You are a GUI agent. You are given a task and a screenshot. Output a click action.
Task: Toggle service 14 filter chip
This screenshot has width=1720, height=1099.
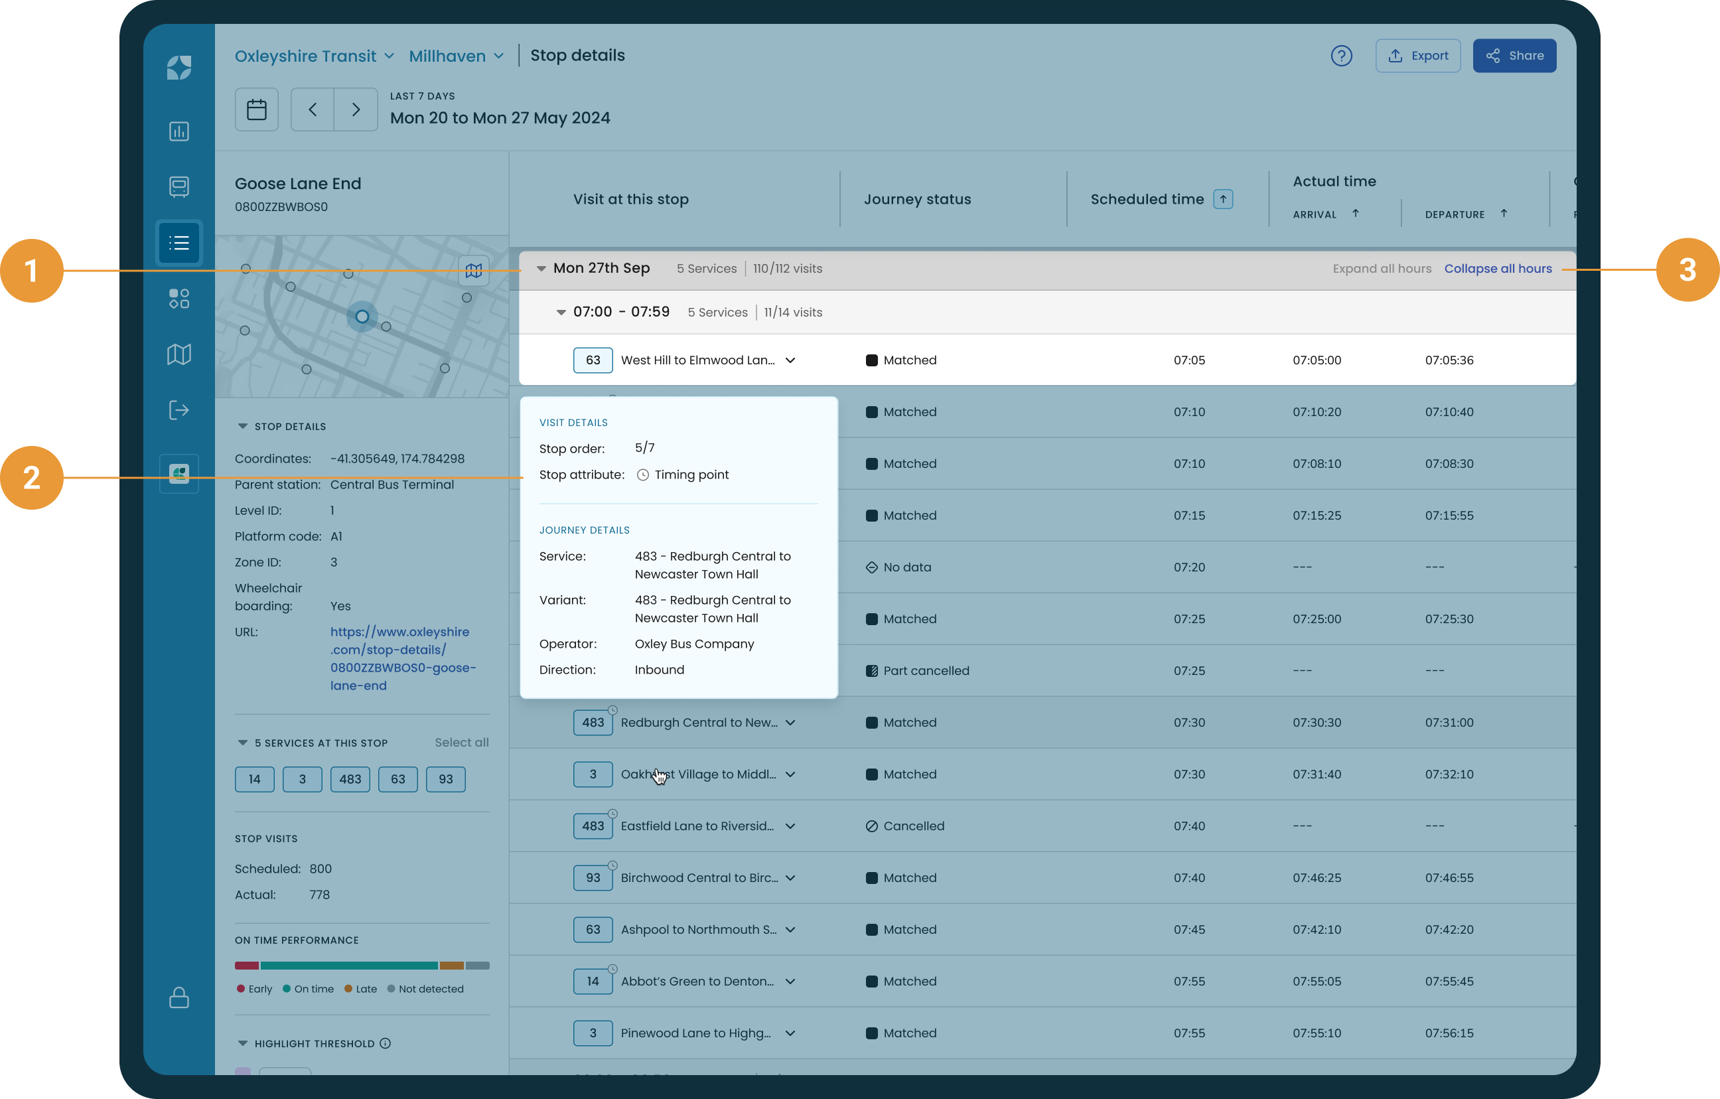point(254,779)
